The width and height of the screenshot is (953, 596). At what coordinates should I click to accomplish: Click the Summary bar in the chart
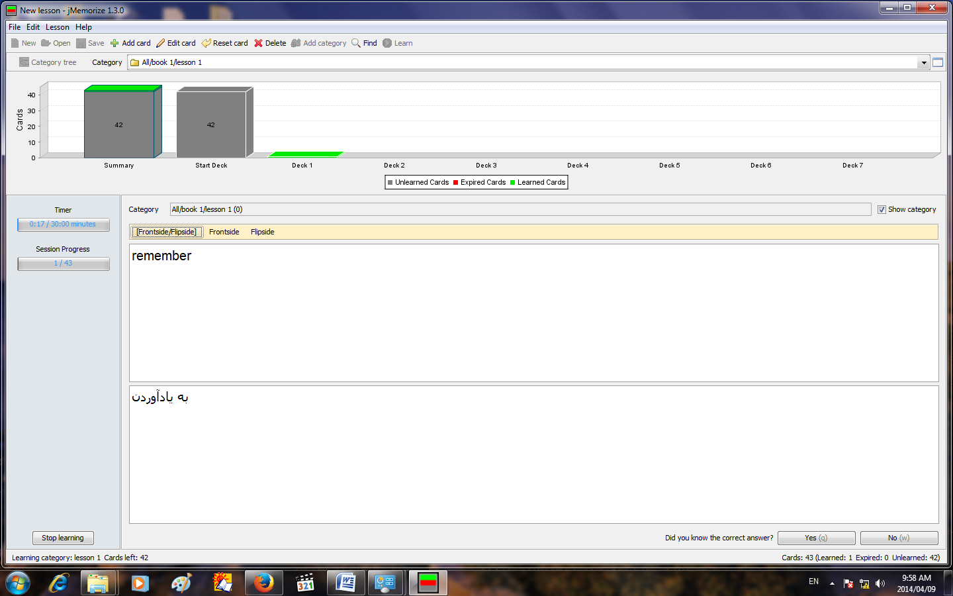[x=119, y=124]
